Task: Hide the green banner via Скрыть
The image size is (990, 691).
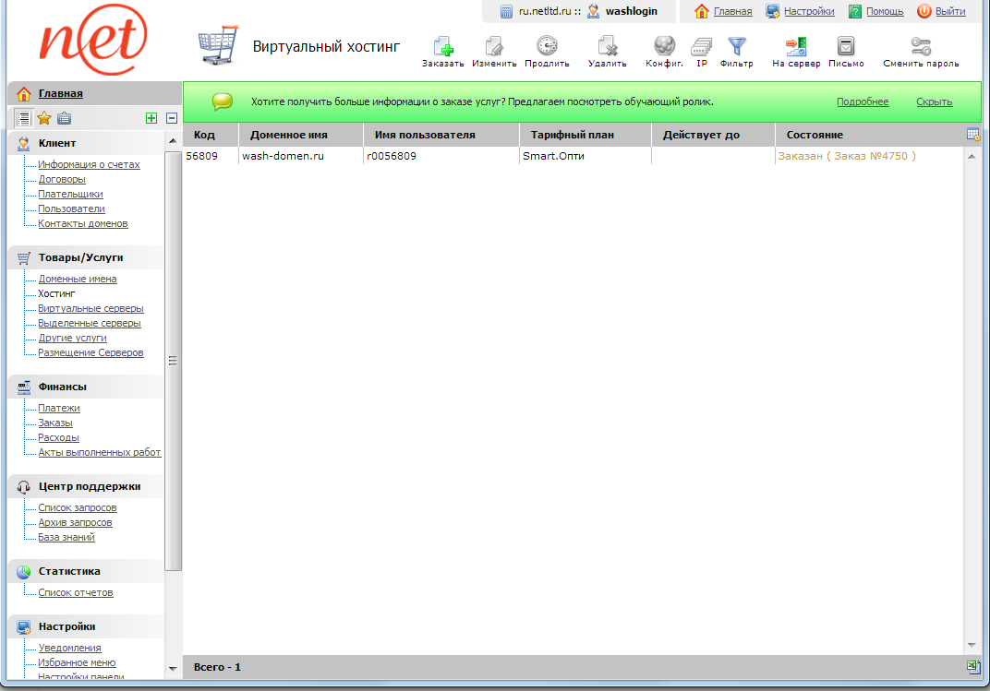Action: (935, 101)
